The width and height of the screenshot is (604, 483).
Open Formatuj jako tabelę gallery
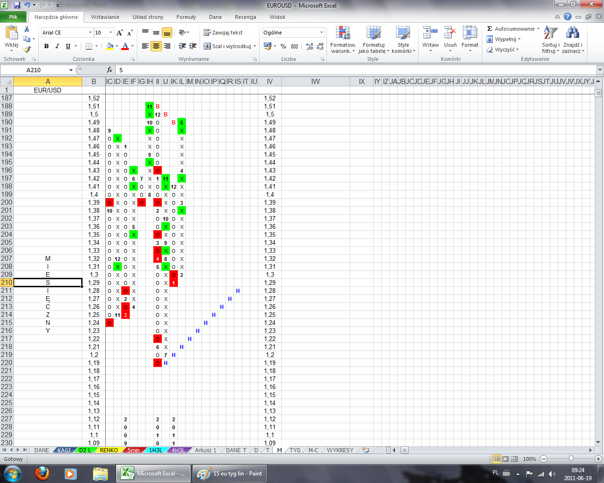(x=374, y=40)
